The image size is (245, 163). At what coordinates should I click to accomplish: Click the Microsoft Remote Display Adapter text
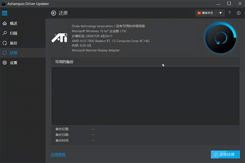pos(96,50)
